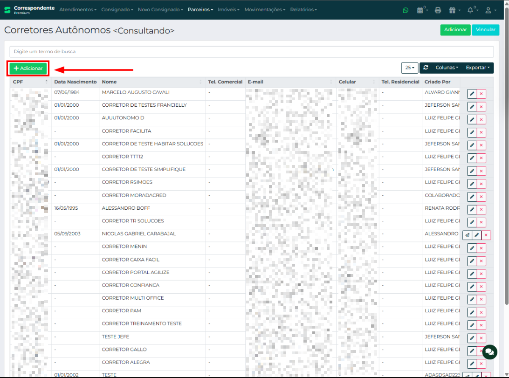Open the notifications bell icon
Viewport: 509px width, 378px height.
(471, 10)
